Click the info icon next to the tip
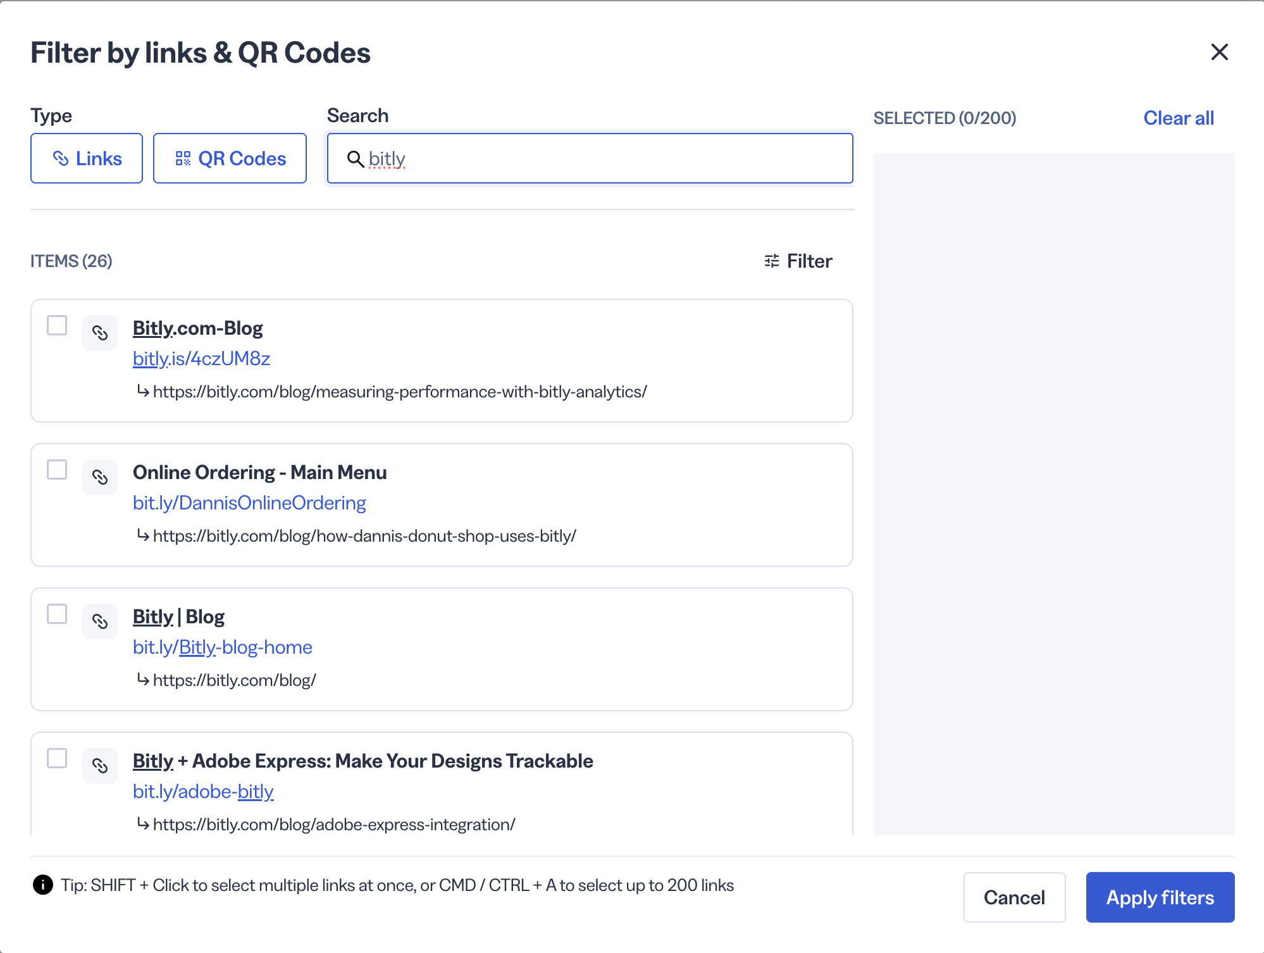The width and height of the screenshot is (1264, 953). [x=43, y=885]
